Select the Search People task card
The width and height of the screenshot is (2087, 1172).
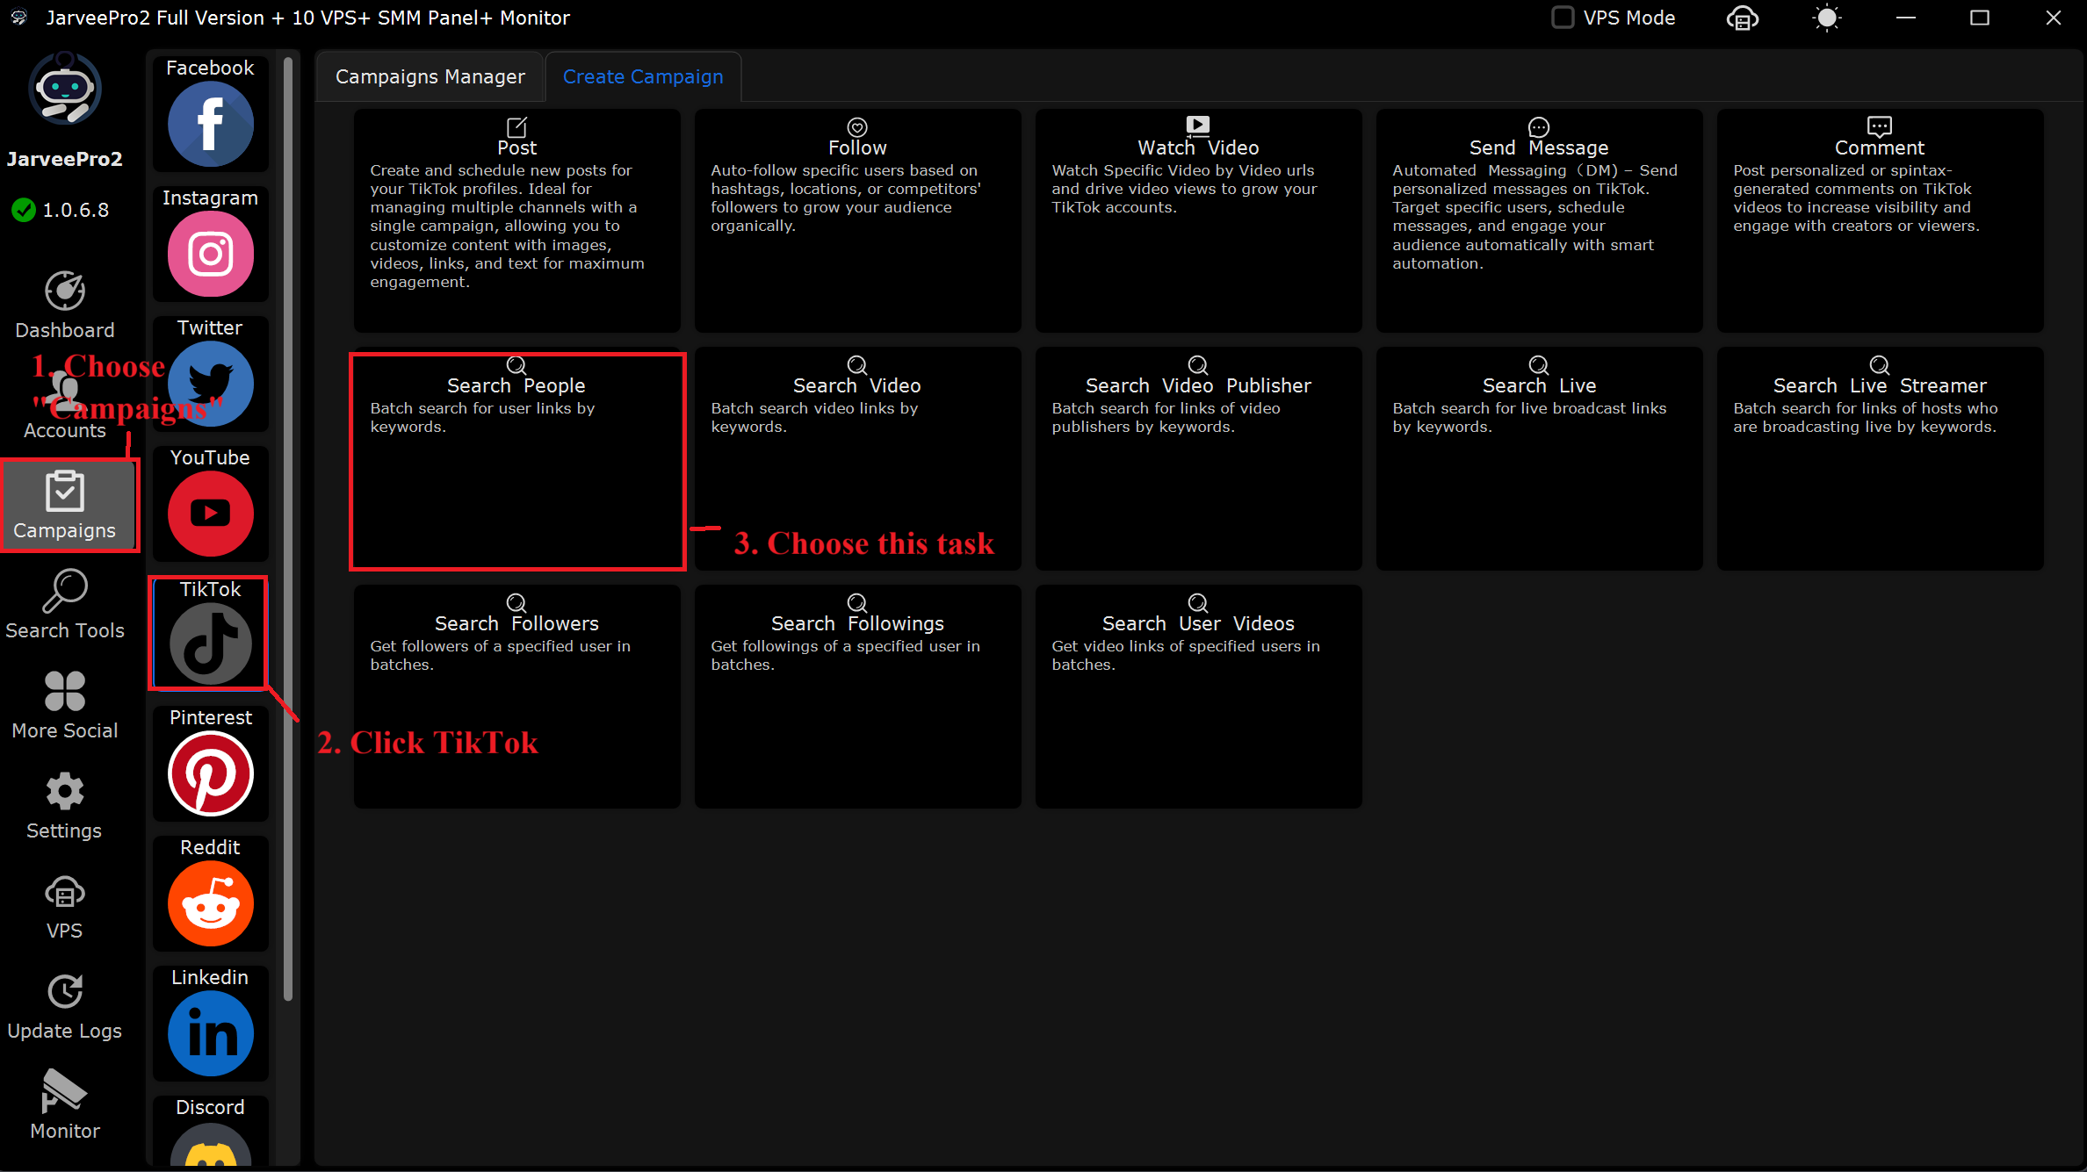coord(517,458)
